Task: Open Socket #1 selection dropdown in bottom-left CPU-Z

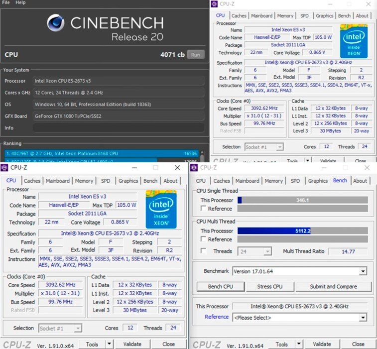Action: (x=60, y=328)
